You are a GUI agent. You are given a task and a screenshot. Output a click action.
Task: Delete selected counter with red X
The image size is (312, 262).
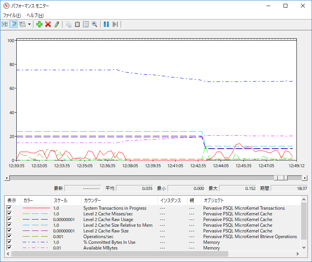point(48,24)
